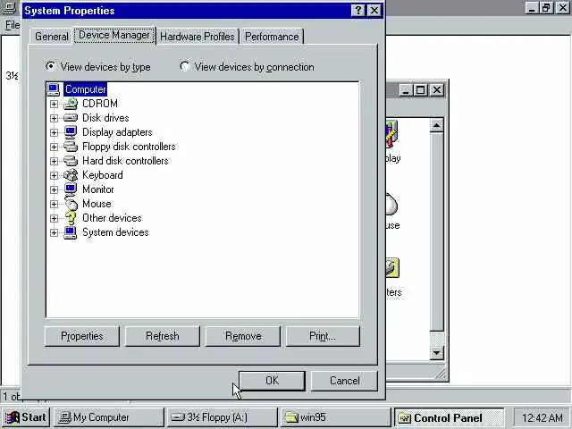Select the Floppy disk controllers label
Viewport: 572px width, 429px height.
129,147
